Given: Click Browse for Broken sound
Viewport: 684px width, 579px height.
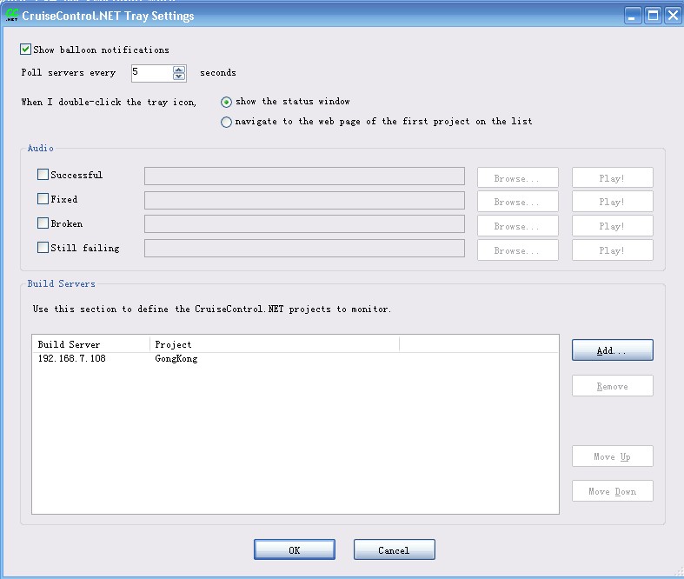Looking at the screenshot, I should tap(517, 225).
